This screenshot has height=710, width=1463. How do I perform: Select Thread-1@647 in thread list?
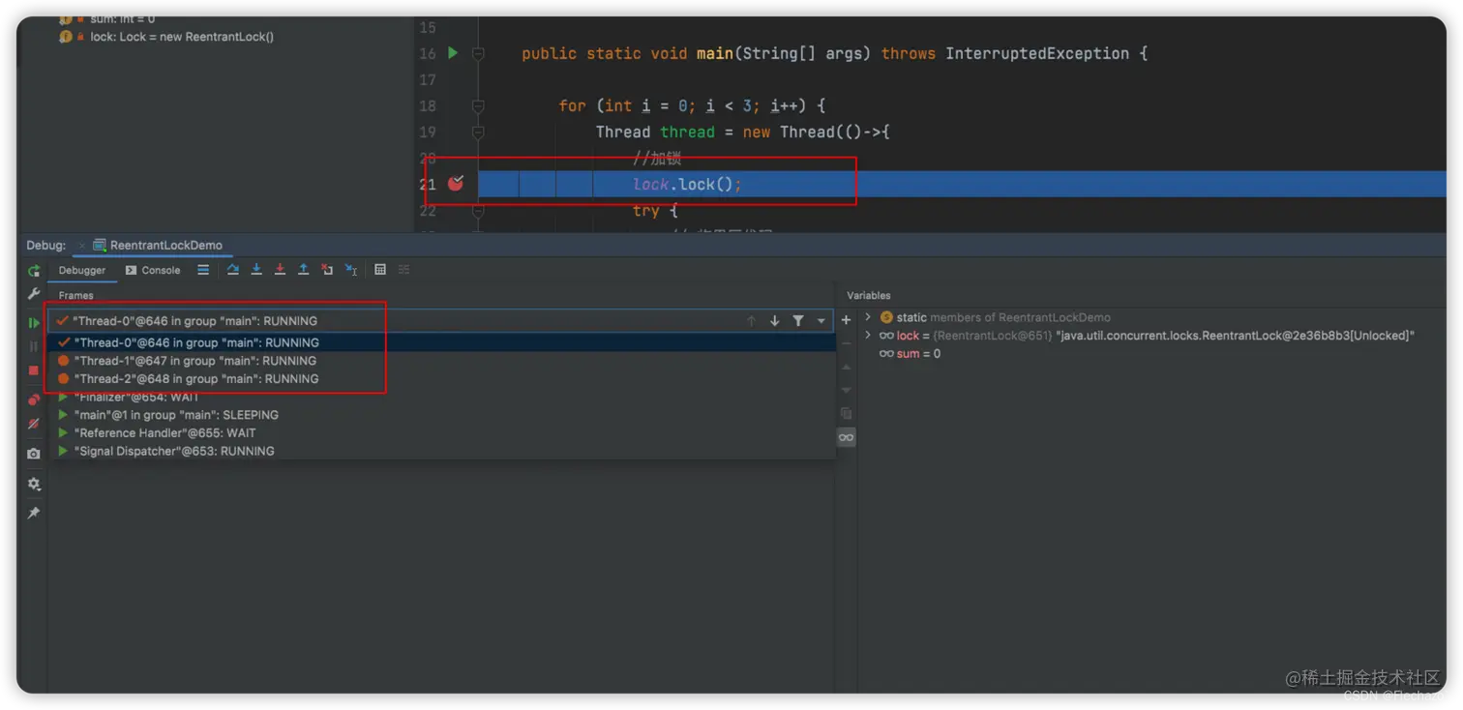coord(440,361)
